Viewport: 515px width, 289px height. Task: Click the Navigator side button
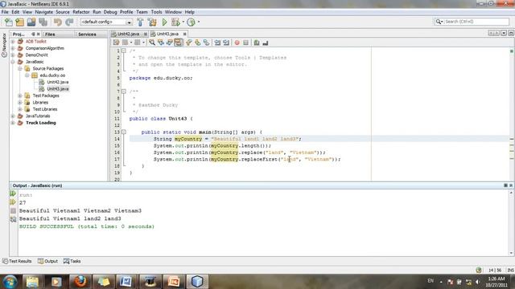pos(4,46)
